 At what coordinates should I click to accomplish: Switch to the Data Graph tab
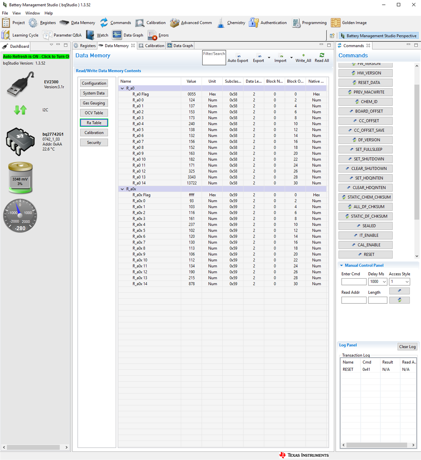click(x=180, y=45)
